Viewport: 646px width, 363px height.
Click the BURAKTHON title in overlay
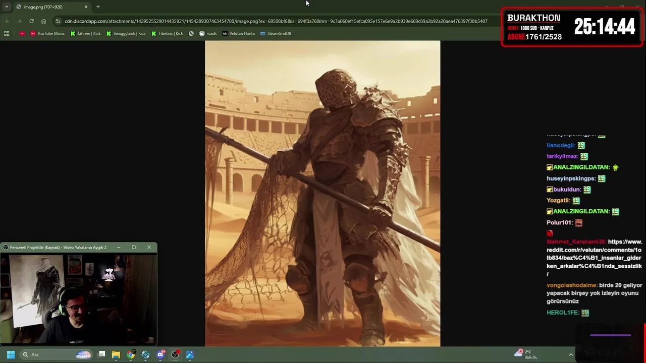[x=533, y=18]
